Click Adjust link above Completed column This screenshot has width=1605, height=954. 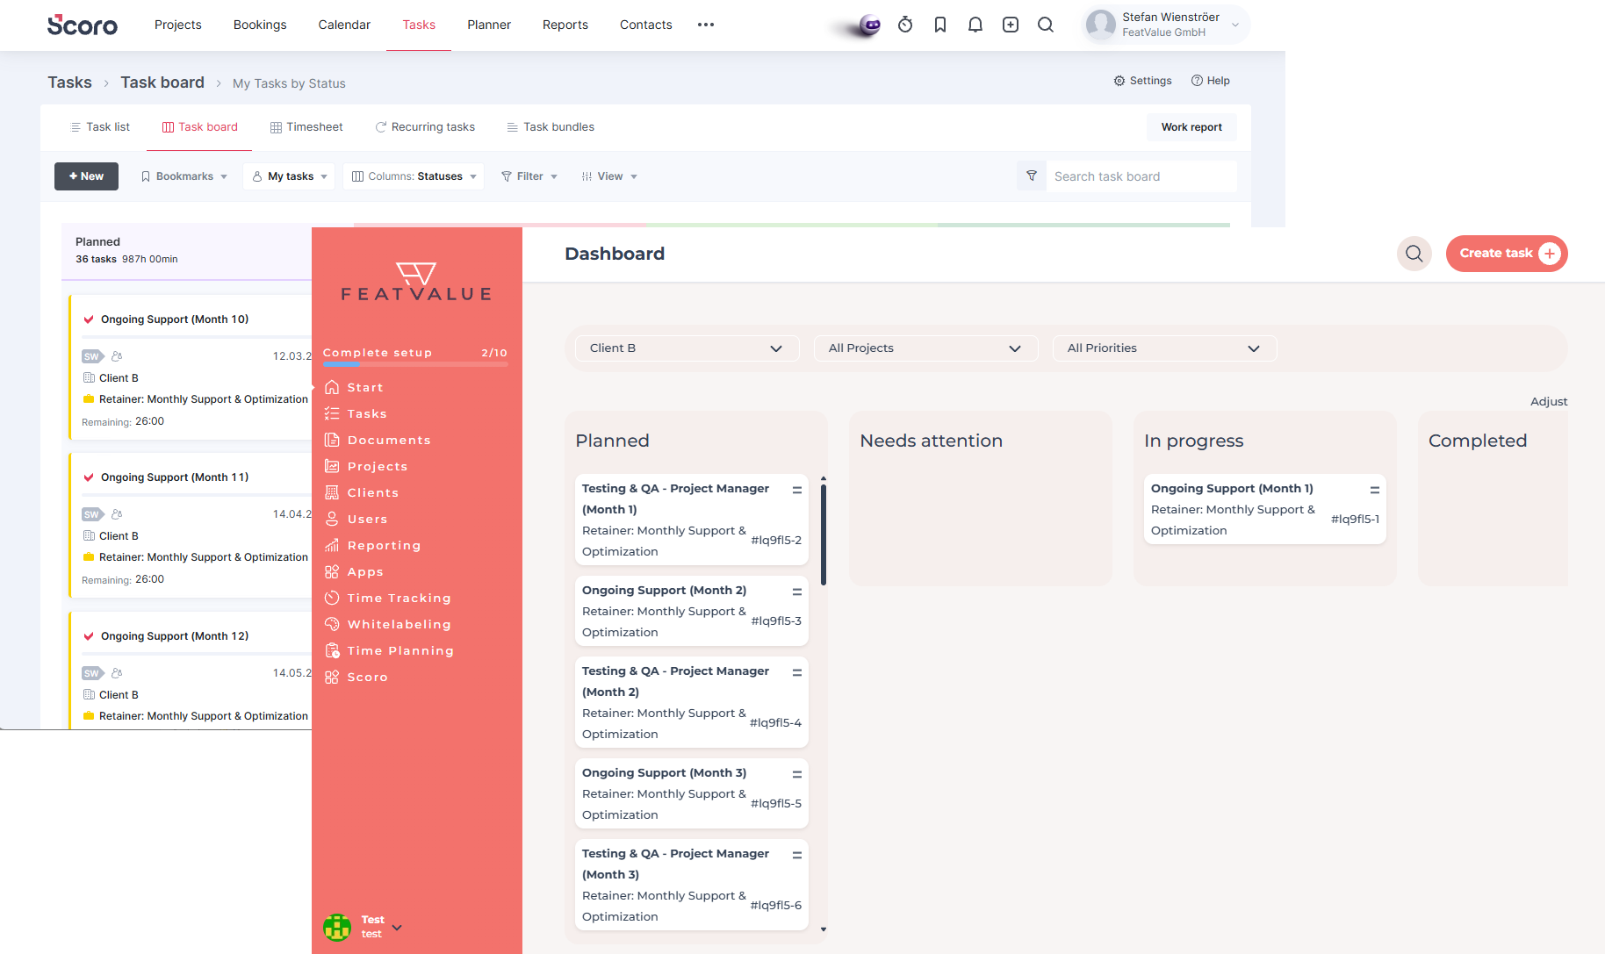tap(1549, 401)
